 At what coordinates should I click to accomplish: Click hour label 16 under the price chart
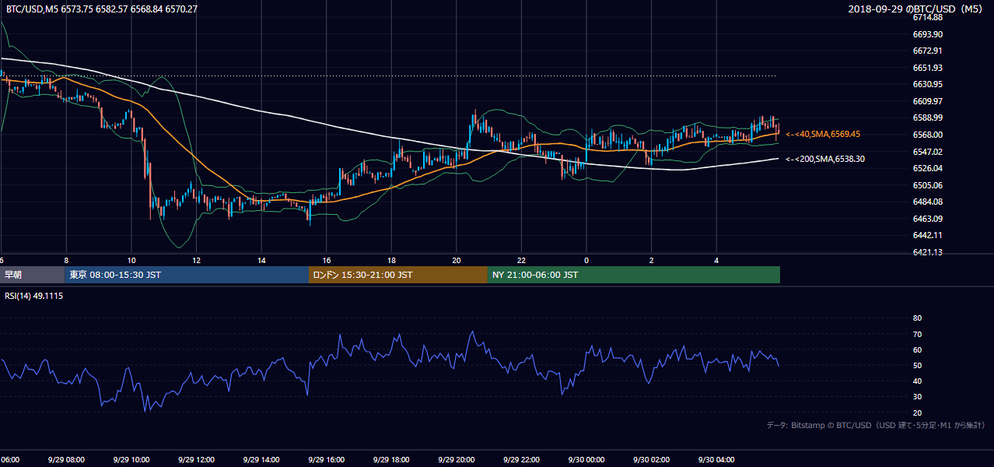tap(327, 261)
